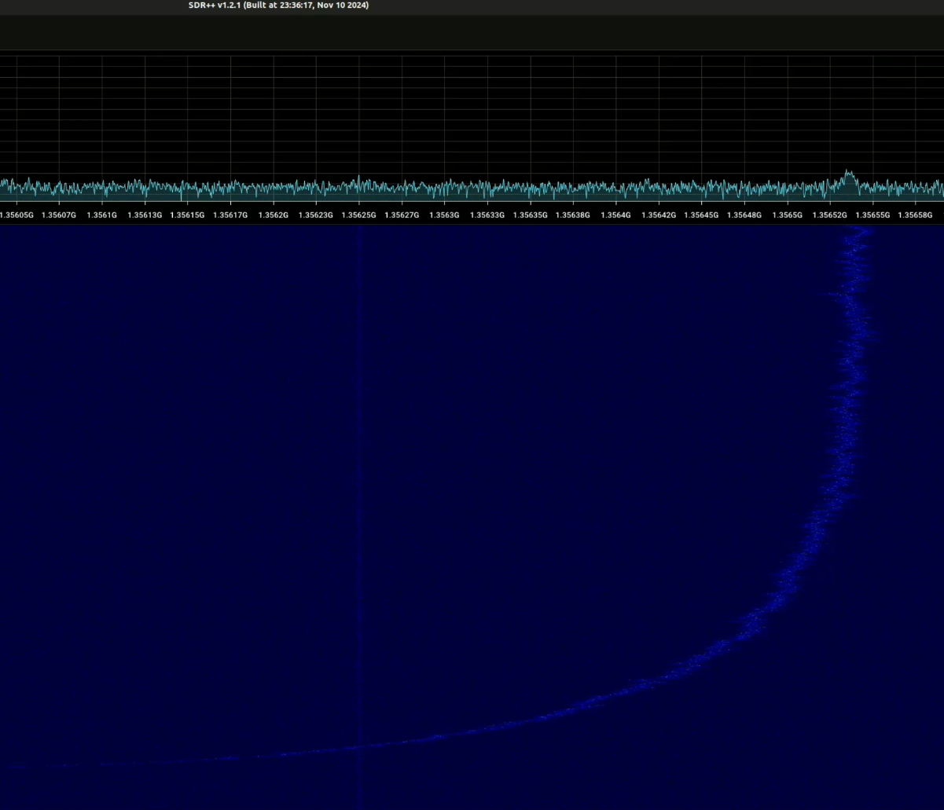Click the 1.35635G frequency tick label
Viewport: 944px width, 810px height.
[x=530, y=214]
